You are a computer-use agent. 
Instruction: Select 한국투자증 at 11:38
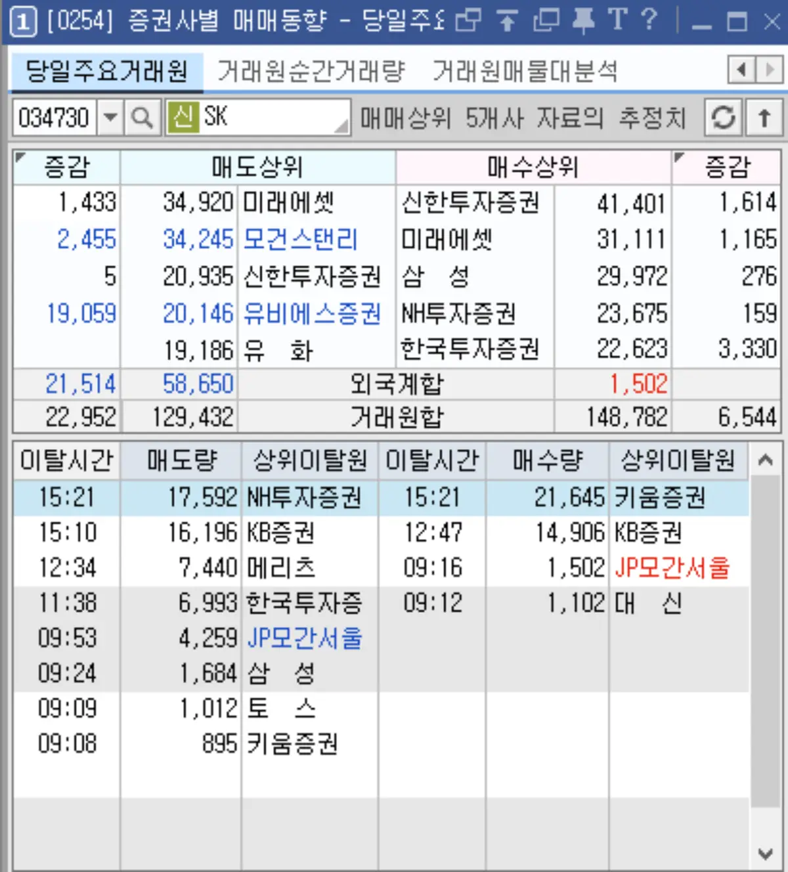(304, 602)
